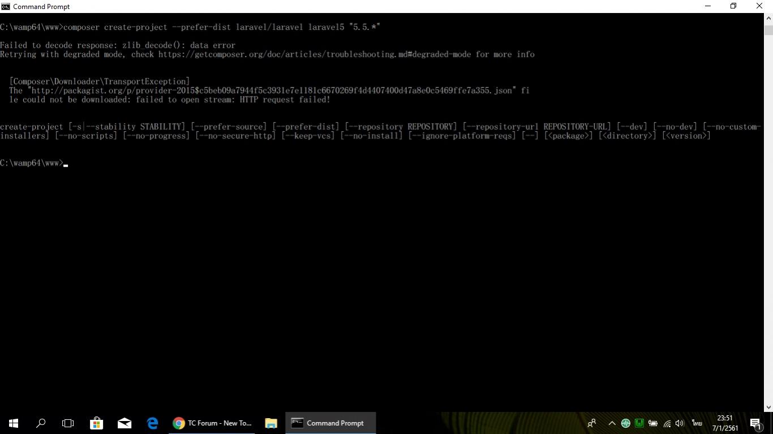Screen dimensions: 773x434
Task: Launch Microsoft Edge from taskbar
Action: click(152, 423)
